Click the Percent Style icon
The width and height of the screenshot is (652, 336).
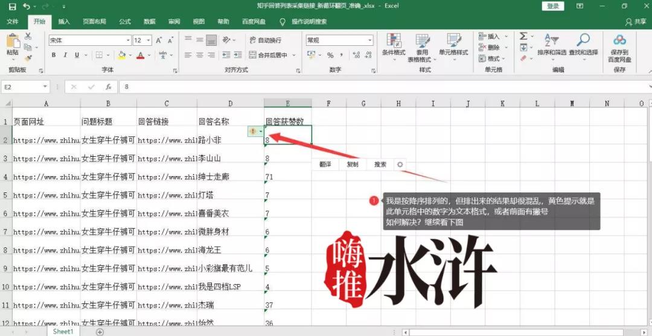pos(330,55)
